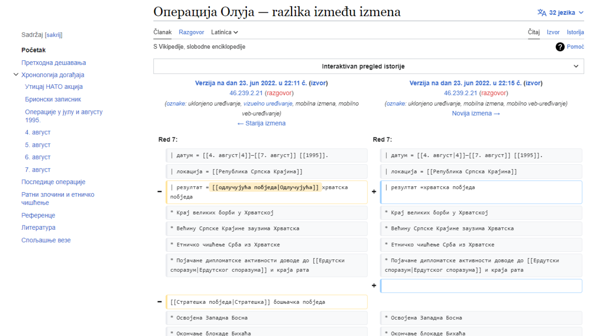
Task: Open razgovor link under the 22:15 version
Action: (x=494, y=93)
